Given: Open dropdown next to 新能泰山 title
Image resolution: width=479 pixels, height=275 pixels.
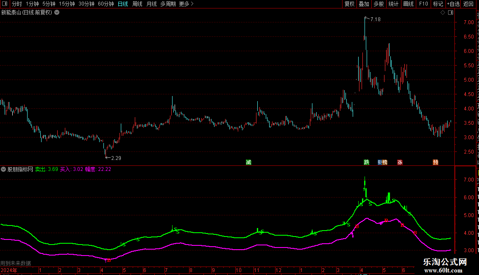Looking at the screenshot, I should tap(57, 13).
